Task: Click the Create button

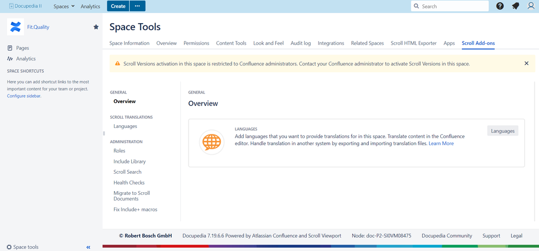Action: [x=118, y=6]
